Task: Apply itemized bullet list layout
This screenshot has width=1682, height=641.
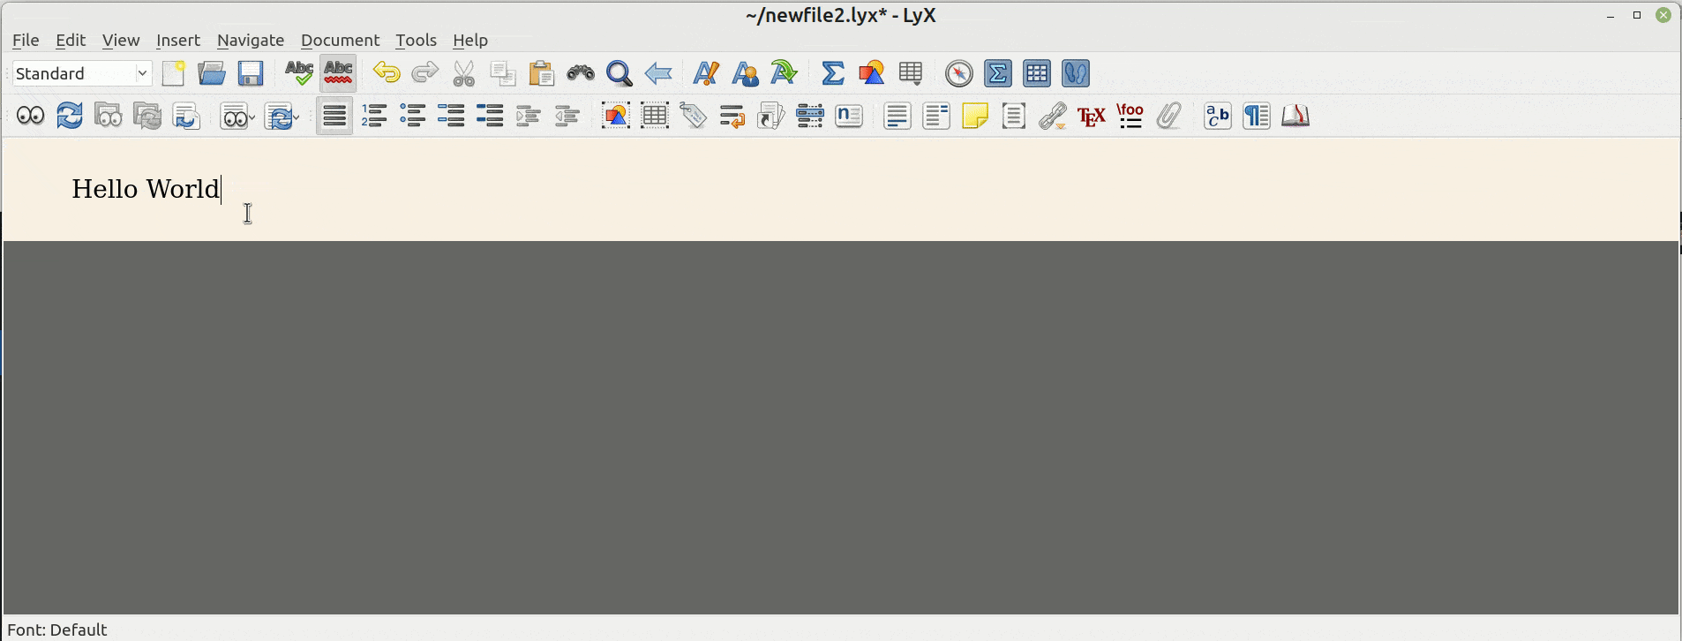Action: tap(413, 116)
